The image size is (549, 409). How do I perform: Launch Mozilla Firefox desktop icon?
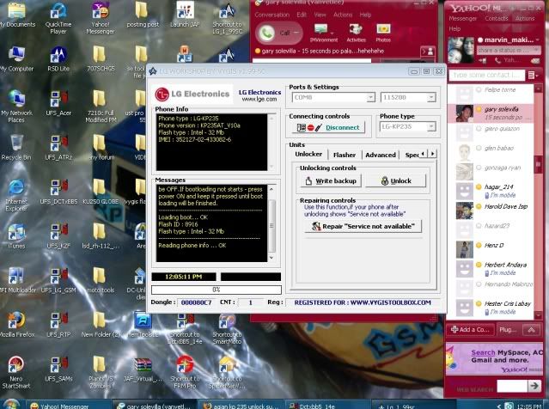[16, 325]
